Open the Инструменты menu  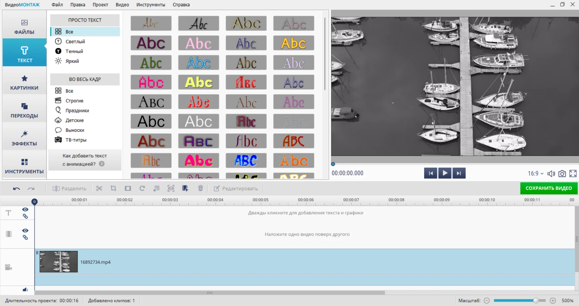(x=151, y=5)
